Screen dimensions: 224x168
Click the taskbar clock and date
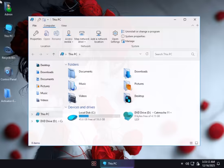click(208, 164)
